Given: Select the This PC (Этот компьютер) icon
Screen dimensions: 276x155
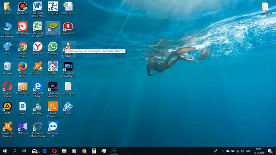Looking at the screenshot, I should [7, 30].
